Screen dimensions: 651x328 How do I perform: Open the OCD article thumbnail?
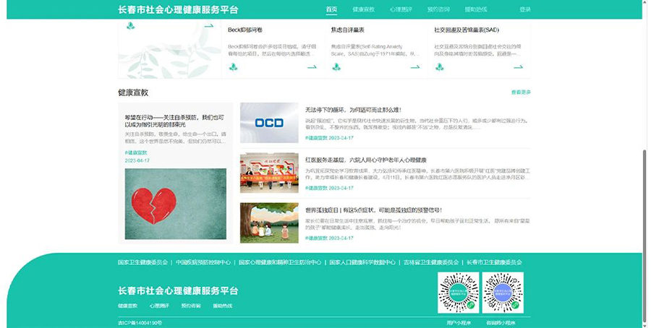(269, 123)
